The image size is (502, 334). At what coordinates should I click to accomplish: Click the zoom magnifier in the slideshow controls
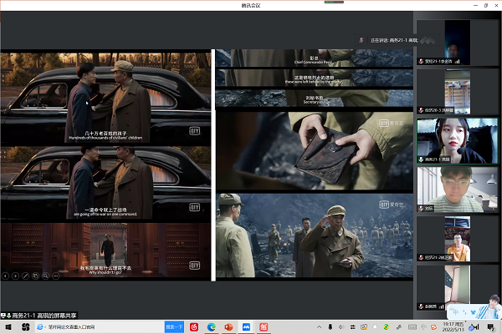45,275
